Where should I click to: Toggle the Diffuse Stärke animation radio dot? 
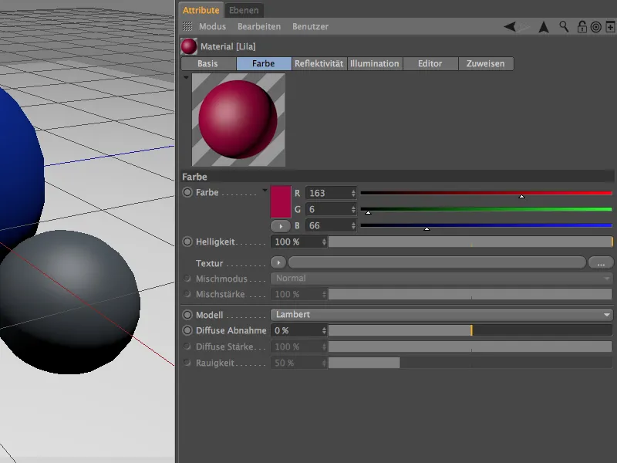[187, 346]
